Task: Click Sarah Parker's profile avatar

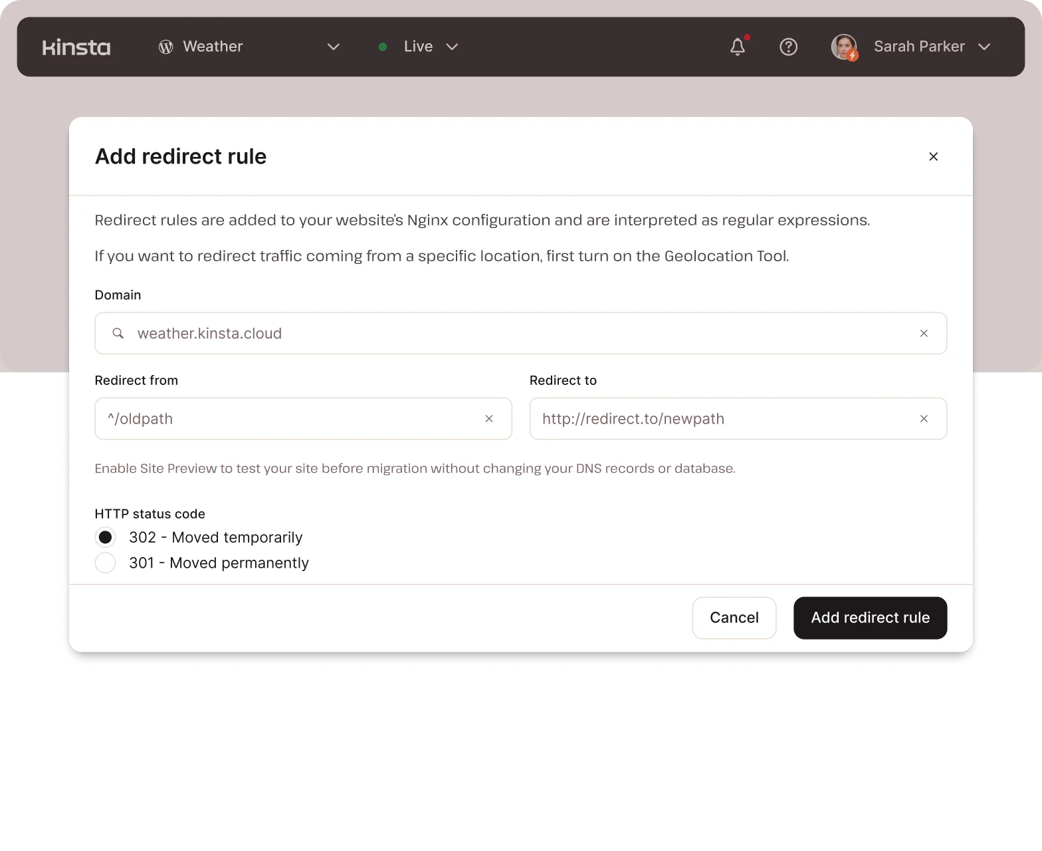Action: click(844, 47)
